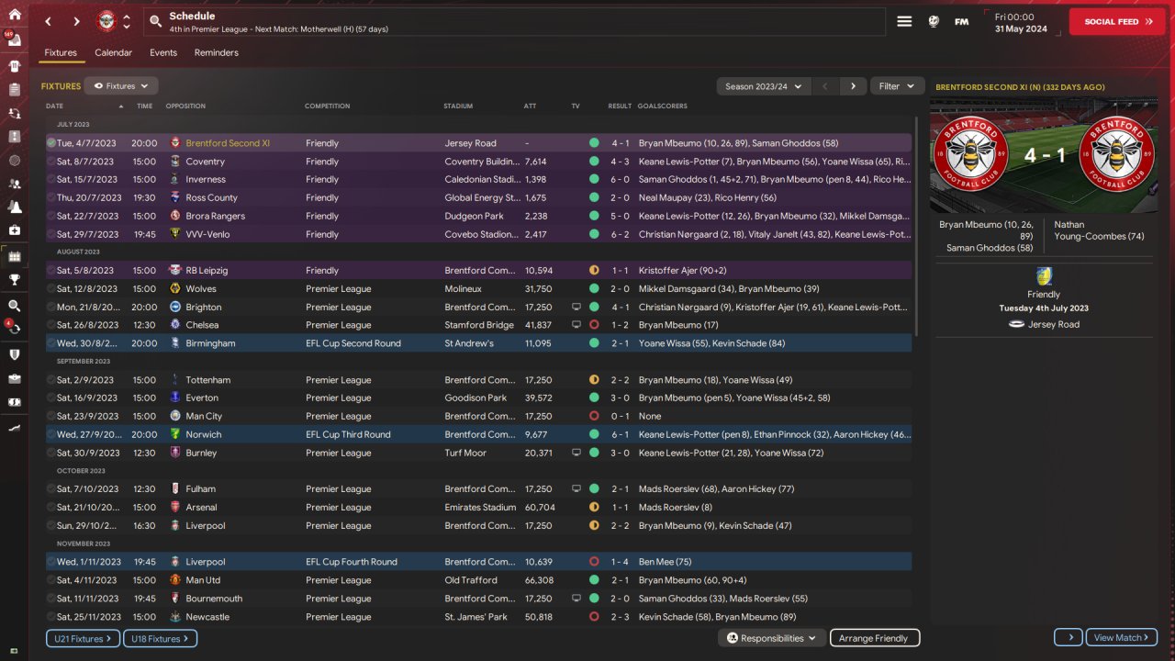Image resolution: width=1175 pixels, height=661 pixels.
Task: Open the hamburger menu icon
Action: 904,21
